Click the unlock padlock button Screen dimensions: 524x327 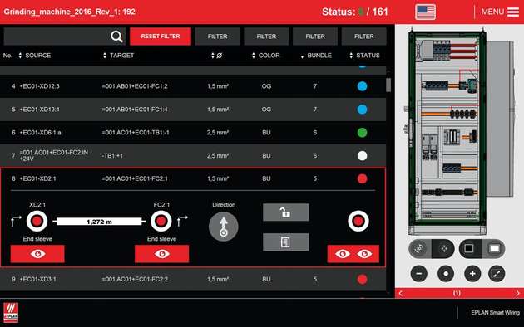(286, 212)
